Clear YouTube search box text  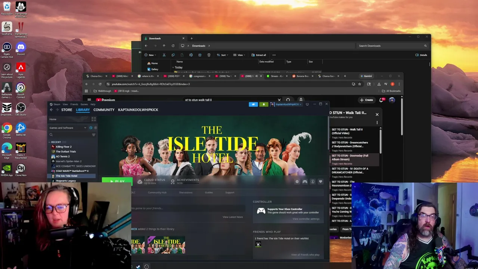tap(279, 100)
